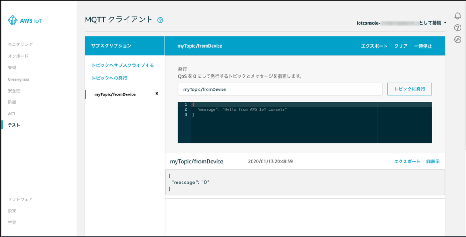Select the 安全性 sidebar item
Image resolution: width=466 pixels, height=237 pixels.
pyautogui.click(x=14, y=91)
